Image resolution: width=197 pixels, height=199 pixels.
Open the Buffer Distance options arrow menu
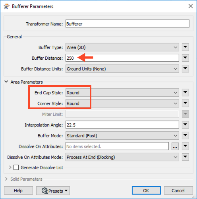185,58
